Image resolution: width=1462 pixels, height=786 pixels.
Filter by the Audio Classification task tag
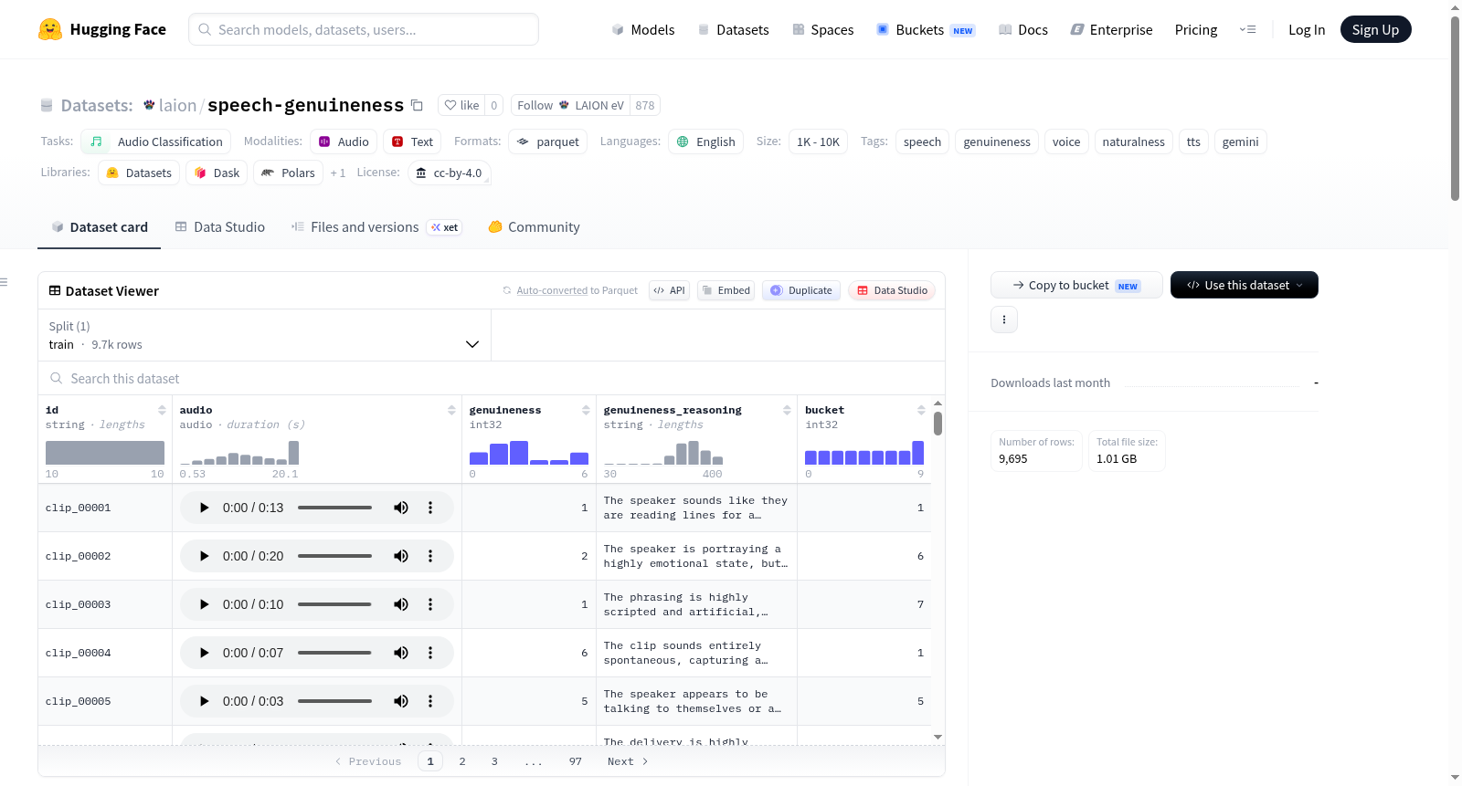click(156, 141)
